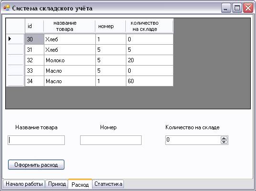The height and width of the screenshot is (191, 256).
Task: Click the количество на складе column header
Action: coord(149,26)
